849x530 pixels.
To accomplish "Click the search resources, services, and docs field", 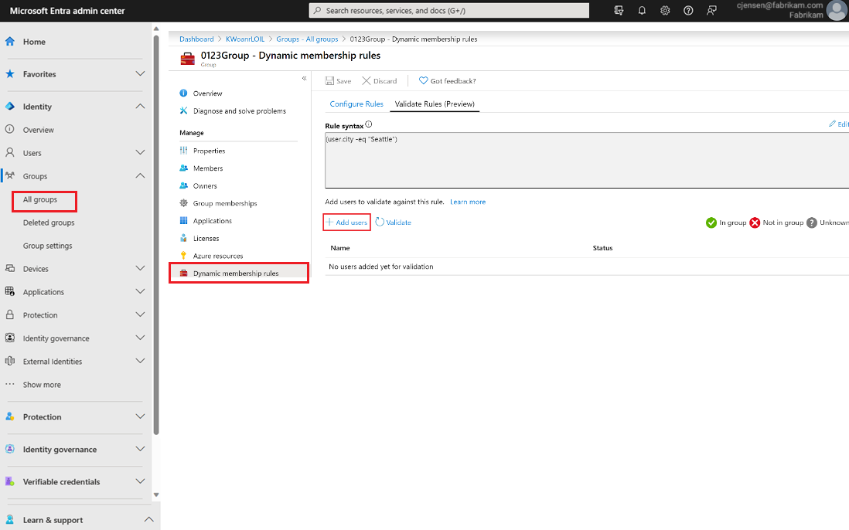I will [449, 10].
